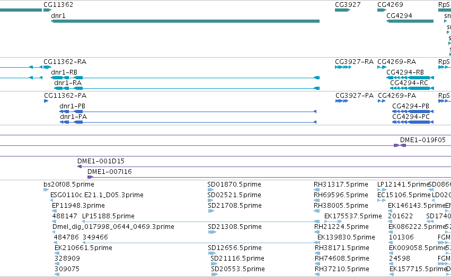Open the RH38005.5prime EST label

pyautogui.click(x=341, y=206)
